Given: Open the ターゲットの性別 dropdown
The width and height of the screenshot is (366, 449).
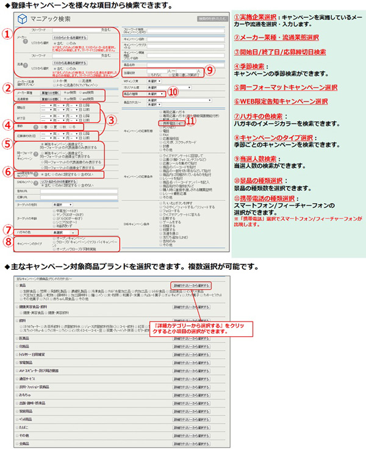Looking at the screenshot, I should (x=62, y=205).
